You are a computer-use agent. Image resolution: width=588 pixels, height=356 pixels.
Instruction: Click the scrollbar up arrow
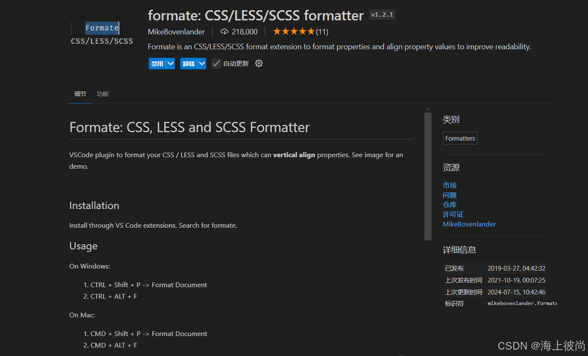click(x=428, y=109)
